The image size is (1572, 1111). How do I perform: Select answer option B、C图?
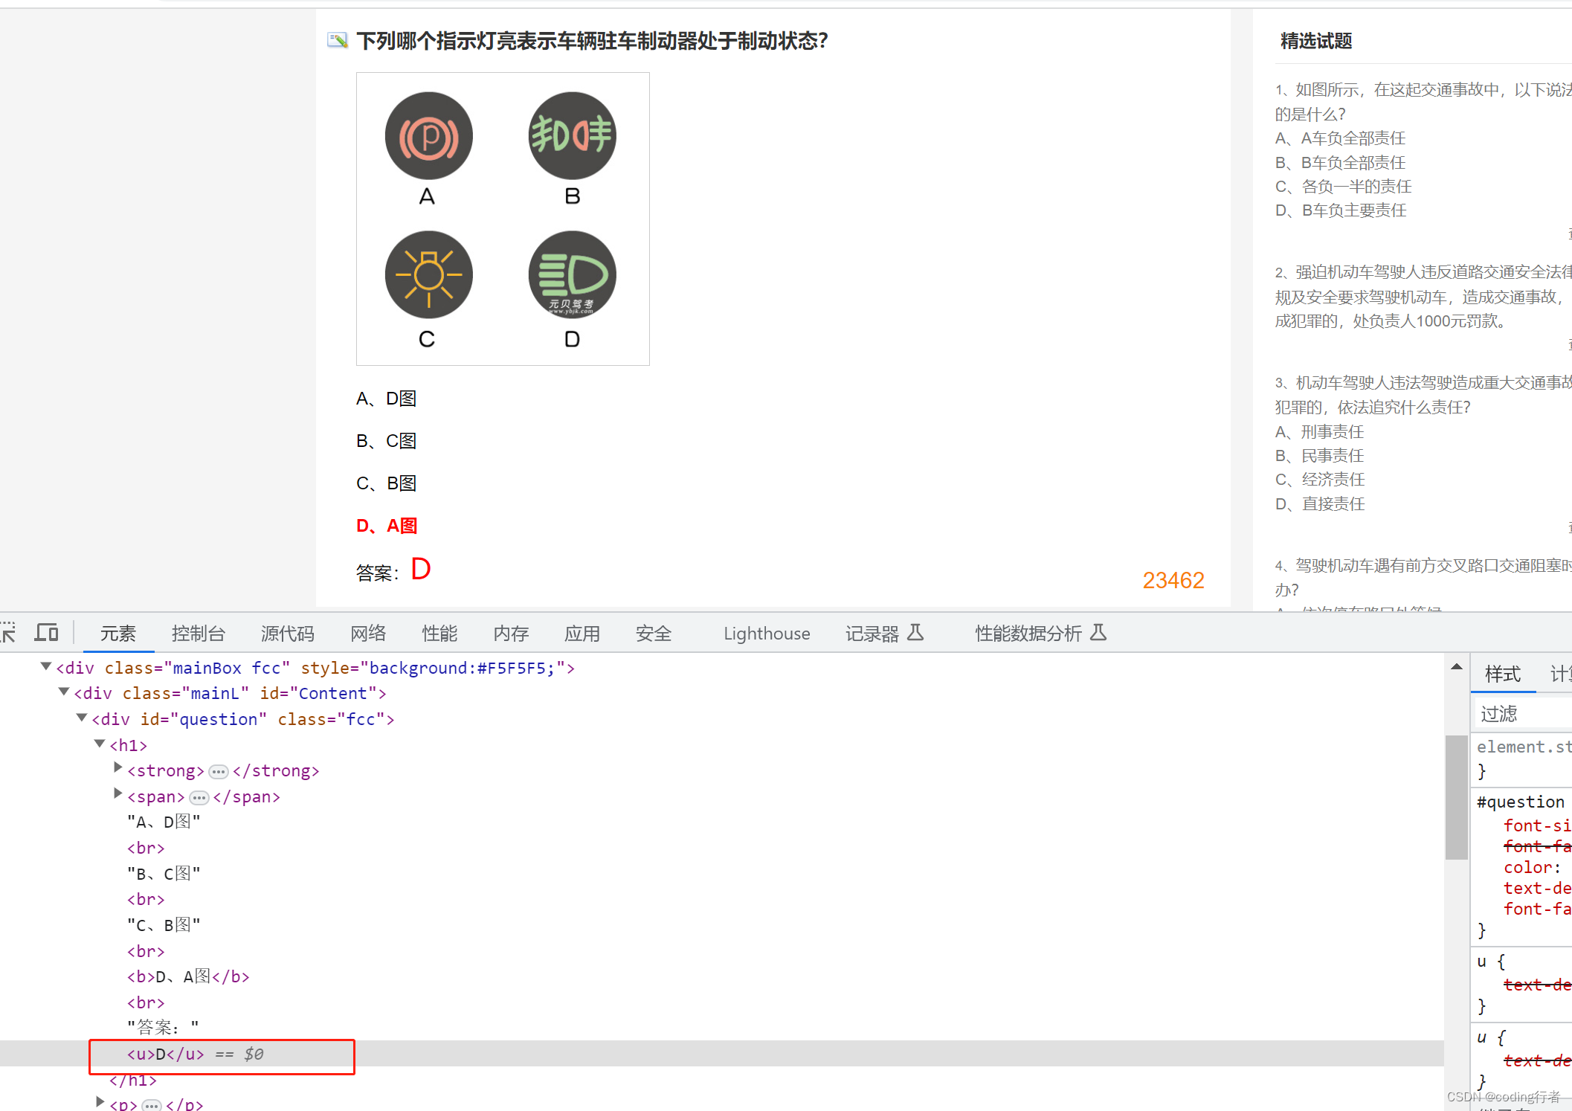point(386,440)
